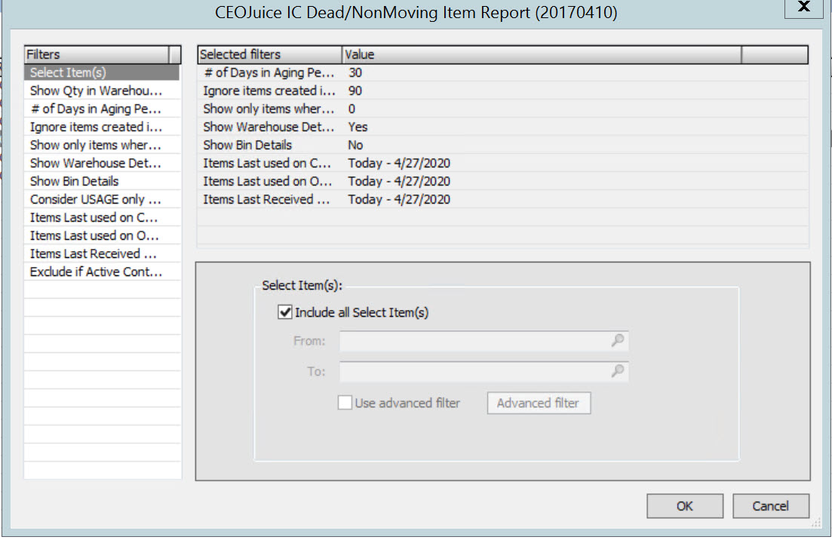This screenshot has height=540, width=832.
Task: Click the date value beside Items Last Received
Action: (x=399, y=199)
